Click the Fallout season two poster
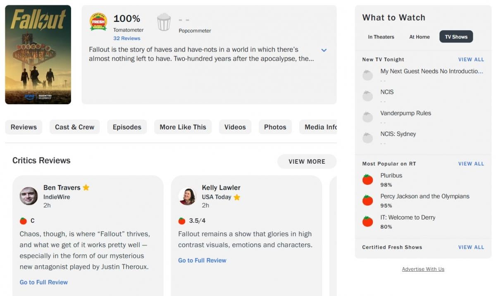Viewport: 496px width, 296px height. coord(38,55)
